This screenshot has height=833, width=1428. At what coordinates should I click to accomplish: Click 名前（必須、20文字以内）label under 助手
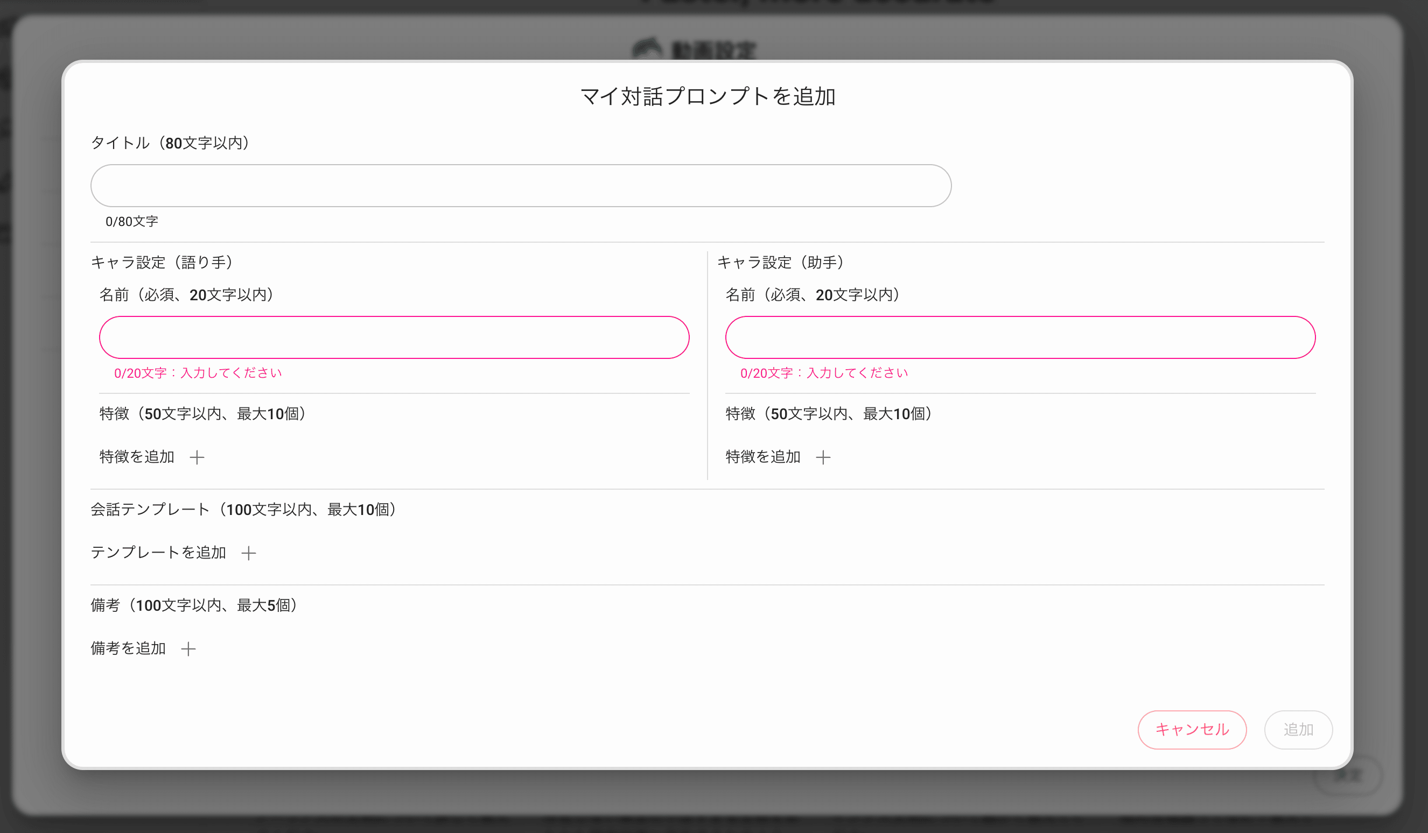tap(813, 294)
